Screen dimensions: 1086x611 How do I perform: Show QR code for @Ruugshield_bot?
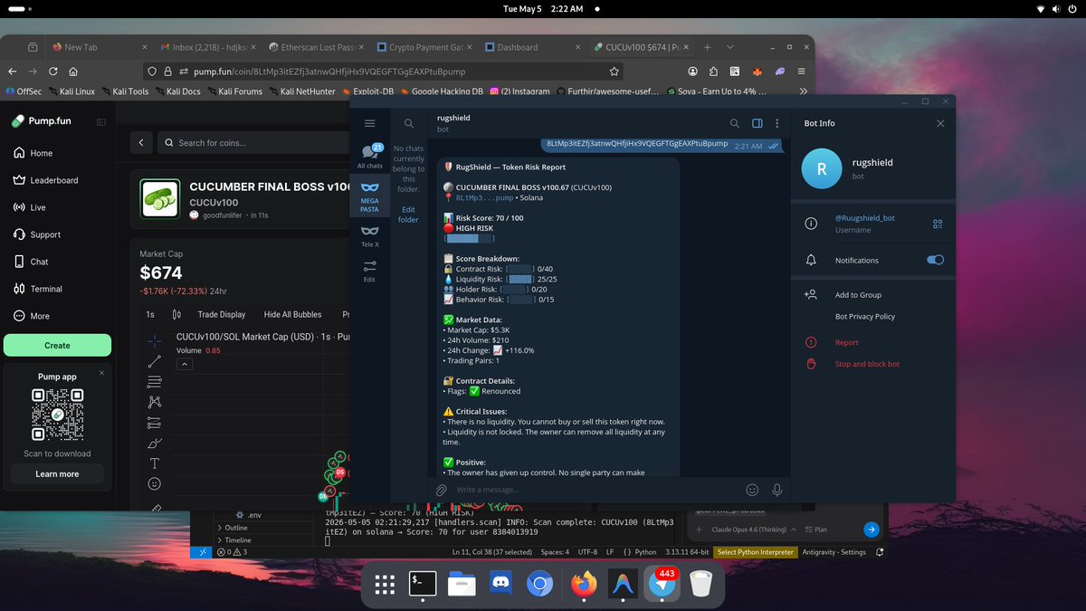(x=938, y=224)
